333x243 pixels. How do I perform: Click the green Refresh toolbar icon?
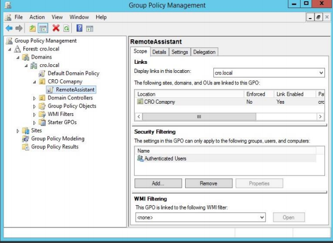66,28
